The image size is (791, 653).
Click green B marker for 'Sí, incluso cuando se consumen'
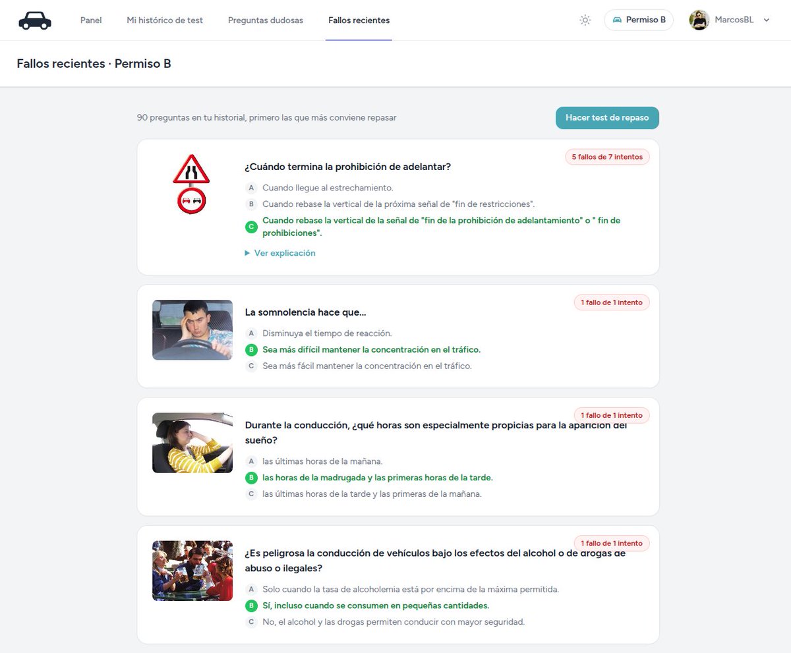tap(251, 606)
